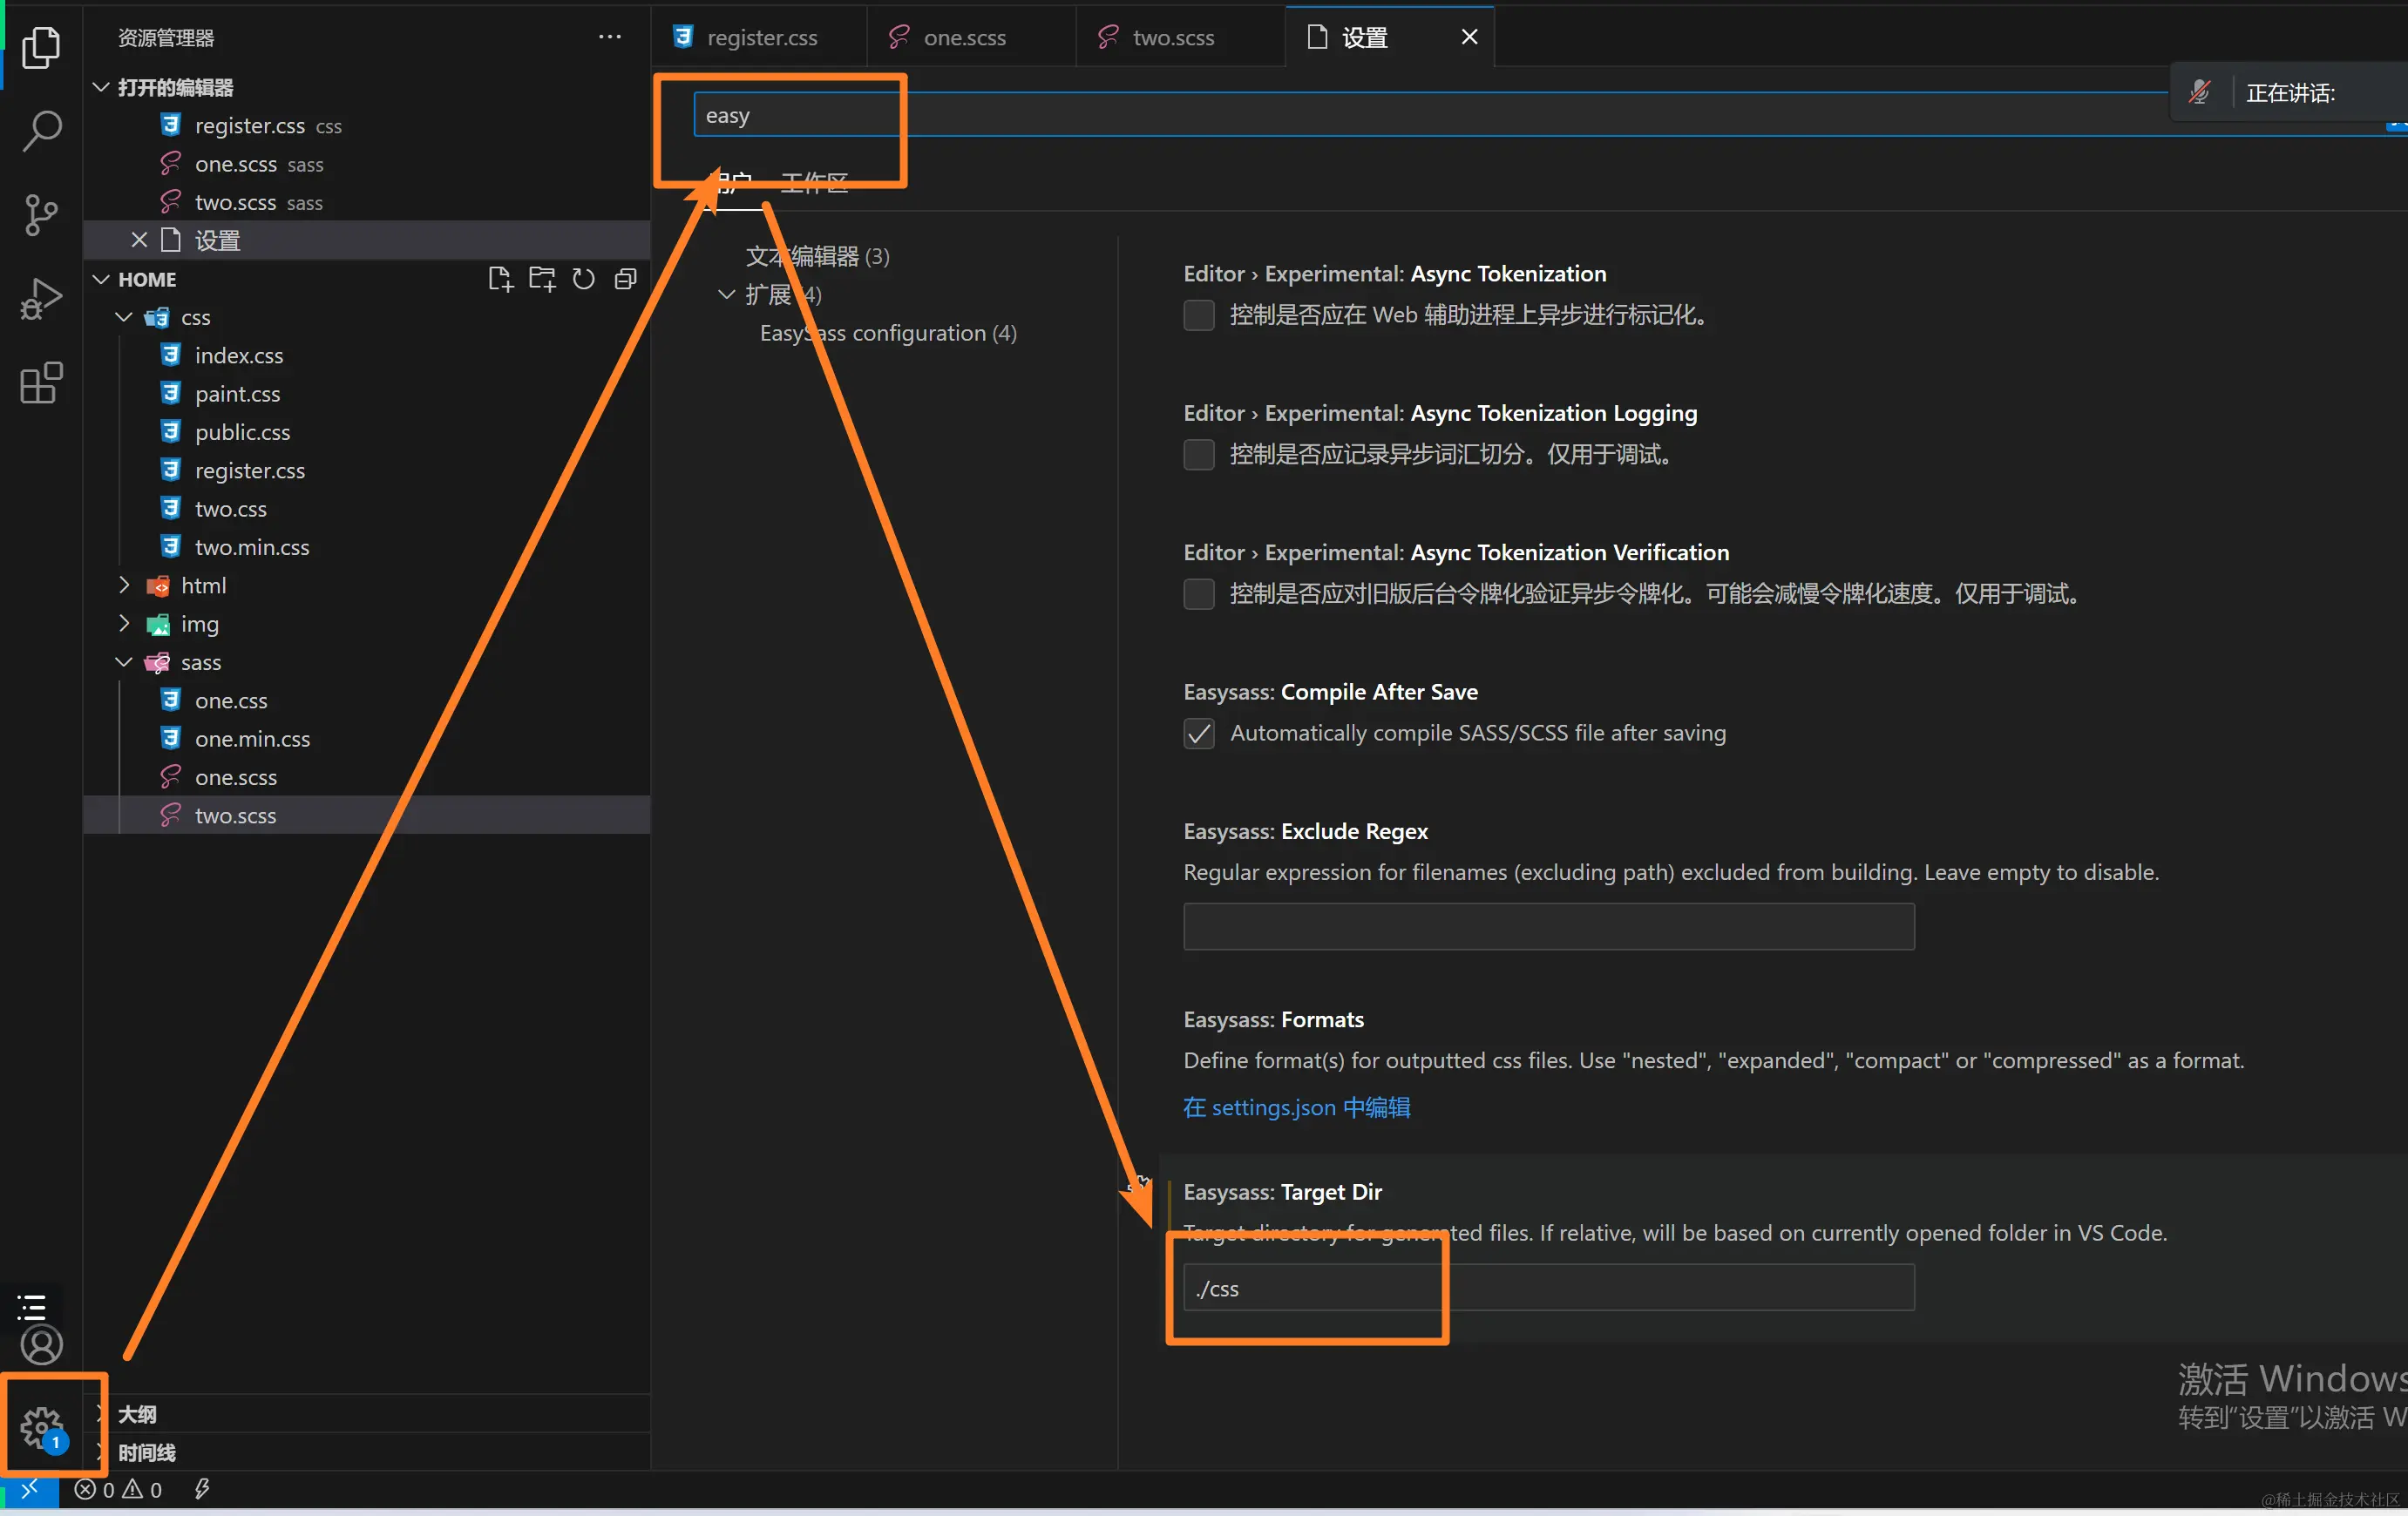
Task: Open the Run and Debug view
Action: click(x=41, y=299)
